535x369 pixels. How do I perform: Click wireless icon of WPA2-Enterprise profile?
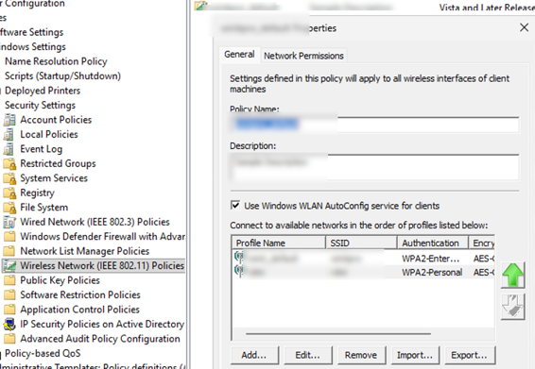click(239, 258)
